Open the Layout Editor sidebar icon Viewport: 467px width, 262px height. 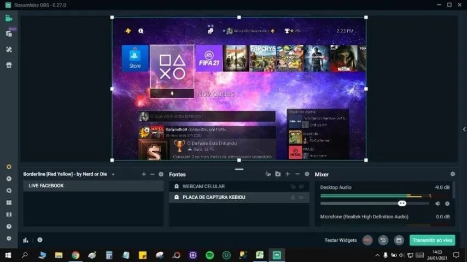tap(9, 34)
